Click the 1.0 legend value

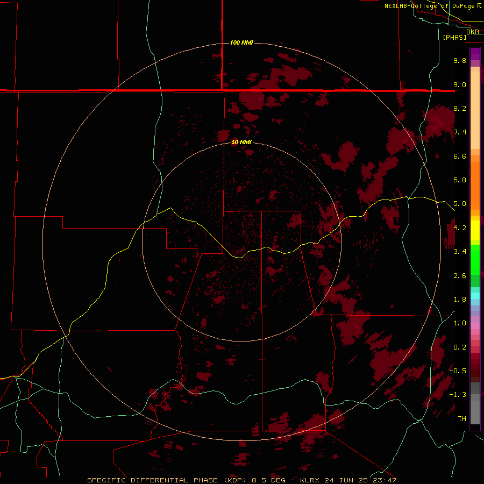coord(460,323)
